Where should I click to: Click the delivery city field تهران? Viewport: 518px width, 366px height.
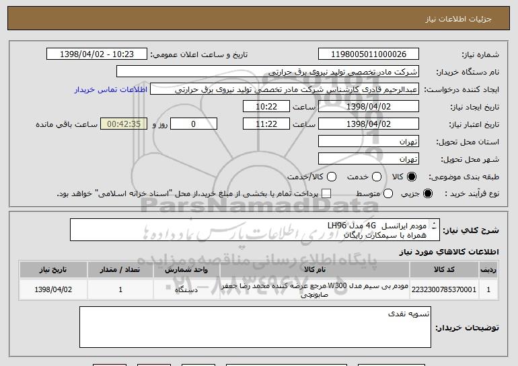click(x=369, y=159)
